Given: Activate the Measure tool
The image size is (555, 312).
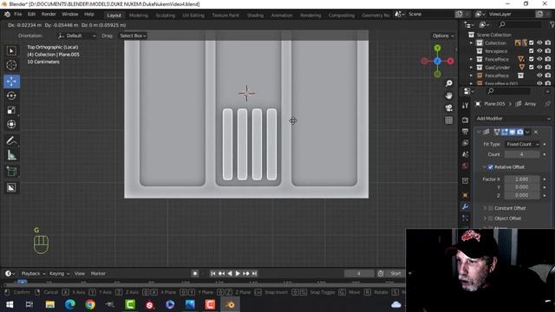Looking at the screenshot, I should click(11, 155).
